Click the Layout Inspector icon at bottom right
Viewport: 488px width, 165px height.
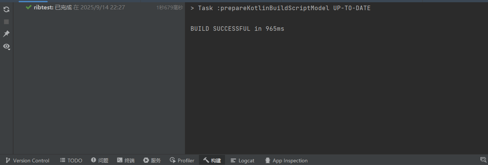click(x=483, y=160)
